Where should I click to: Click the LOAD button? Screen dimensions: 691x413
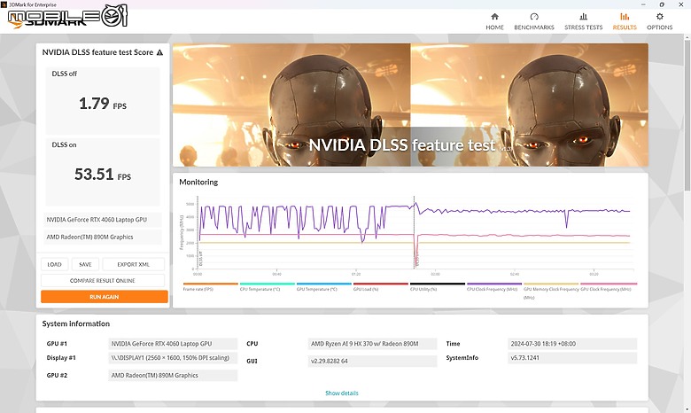point(55,264)
